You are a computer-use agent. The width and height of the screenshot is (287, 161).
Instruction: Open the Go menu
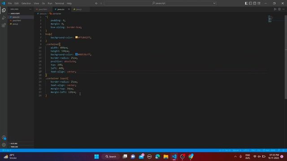tap(43, 3)
